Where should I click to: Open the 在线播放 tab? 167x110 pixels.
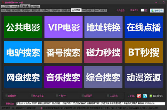point(35,6)
